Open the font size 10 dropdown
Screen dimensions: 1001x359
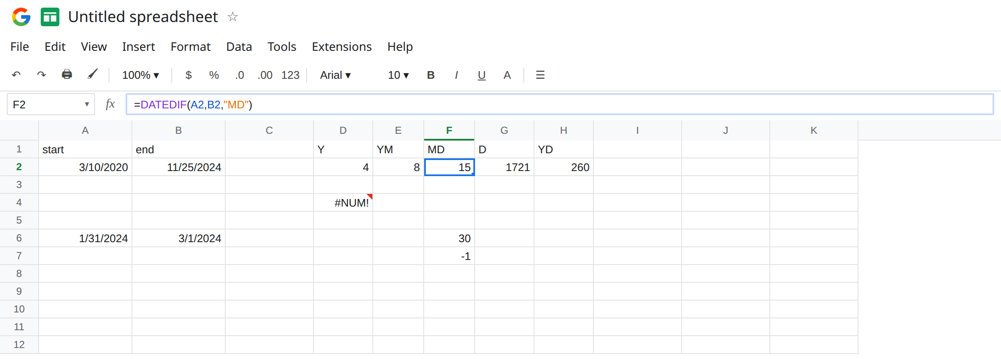coord(398,75)
